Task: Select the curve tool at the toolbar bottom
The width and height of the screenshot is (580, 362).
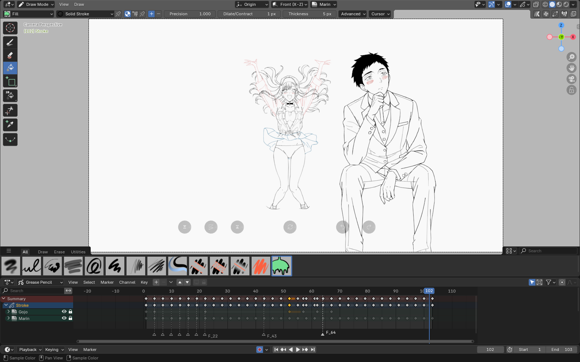Action: point(10,140)
